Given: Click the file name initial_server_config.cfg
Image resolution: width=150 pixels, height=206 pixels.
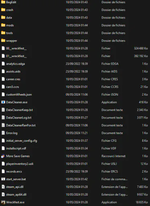Looking at the screenshot, I should click(x=22, y=141).
